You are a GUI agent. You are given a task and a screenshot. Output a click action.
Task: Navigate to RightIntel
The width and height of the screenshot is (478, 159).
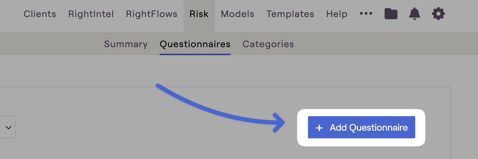pyautogui.click(x=91, y=14)
